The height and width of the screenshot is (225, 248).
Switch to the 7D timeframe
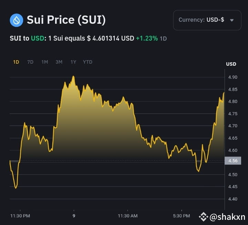pos(30,62)
